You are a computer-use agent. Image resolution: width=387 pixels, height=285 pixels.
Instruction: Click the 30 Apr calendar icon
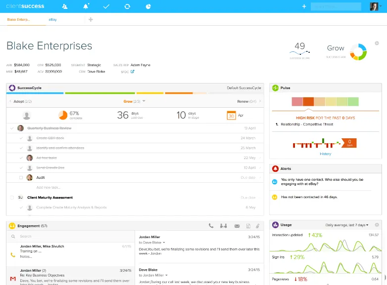point(231,115)
